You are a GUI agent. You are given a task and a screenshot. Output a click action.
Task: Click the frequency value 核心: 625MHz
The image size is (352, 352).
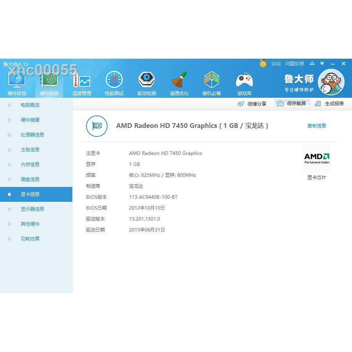(x=145, y=175)
